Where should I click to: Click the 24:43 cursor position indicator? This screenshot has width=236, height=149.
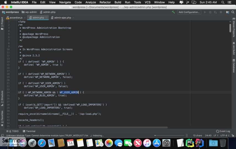[208, 135]
